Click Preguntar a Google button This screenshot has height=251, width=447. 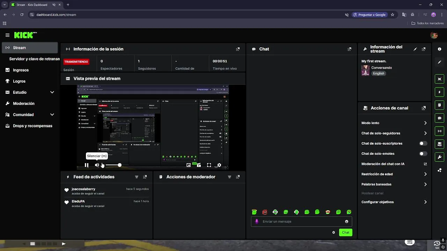click(369, 15)
